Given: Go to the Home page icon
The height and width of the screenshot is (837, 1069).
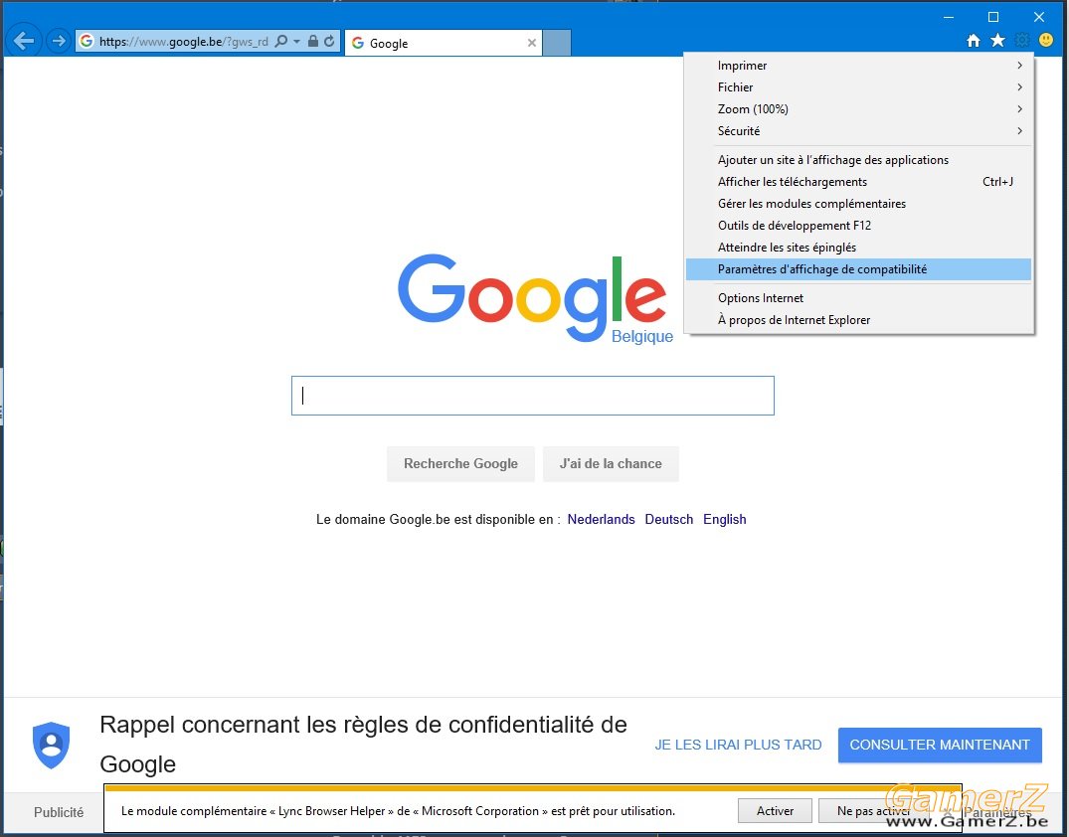Looking at the screenshot, I should [974, 40].
